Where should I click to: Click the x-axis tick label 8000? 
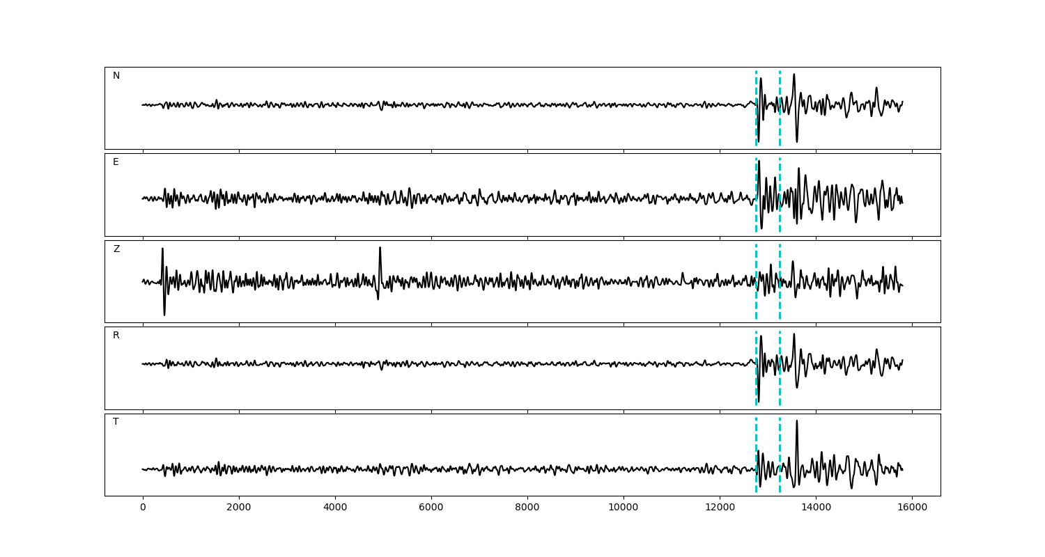click(527, 508)
